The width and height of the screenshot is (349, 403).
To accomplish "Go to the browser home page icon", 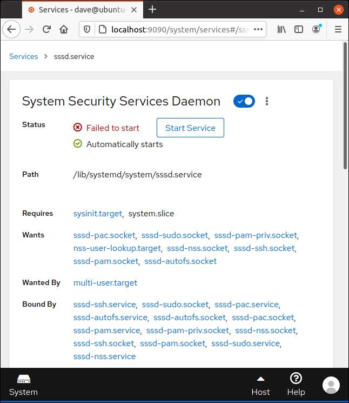I will click(64, 30).
